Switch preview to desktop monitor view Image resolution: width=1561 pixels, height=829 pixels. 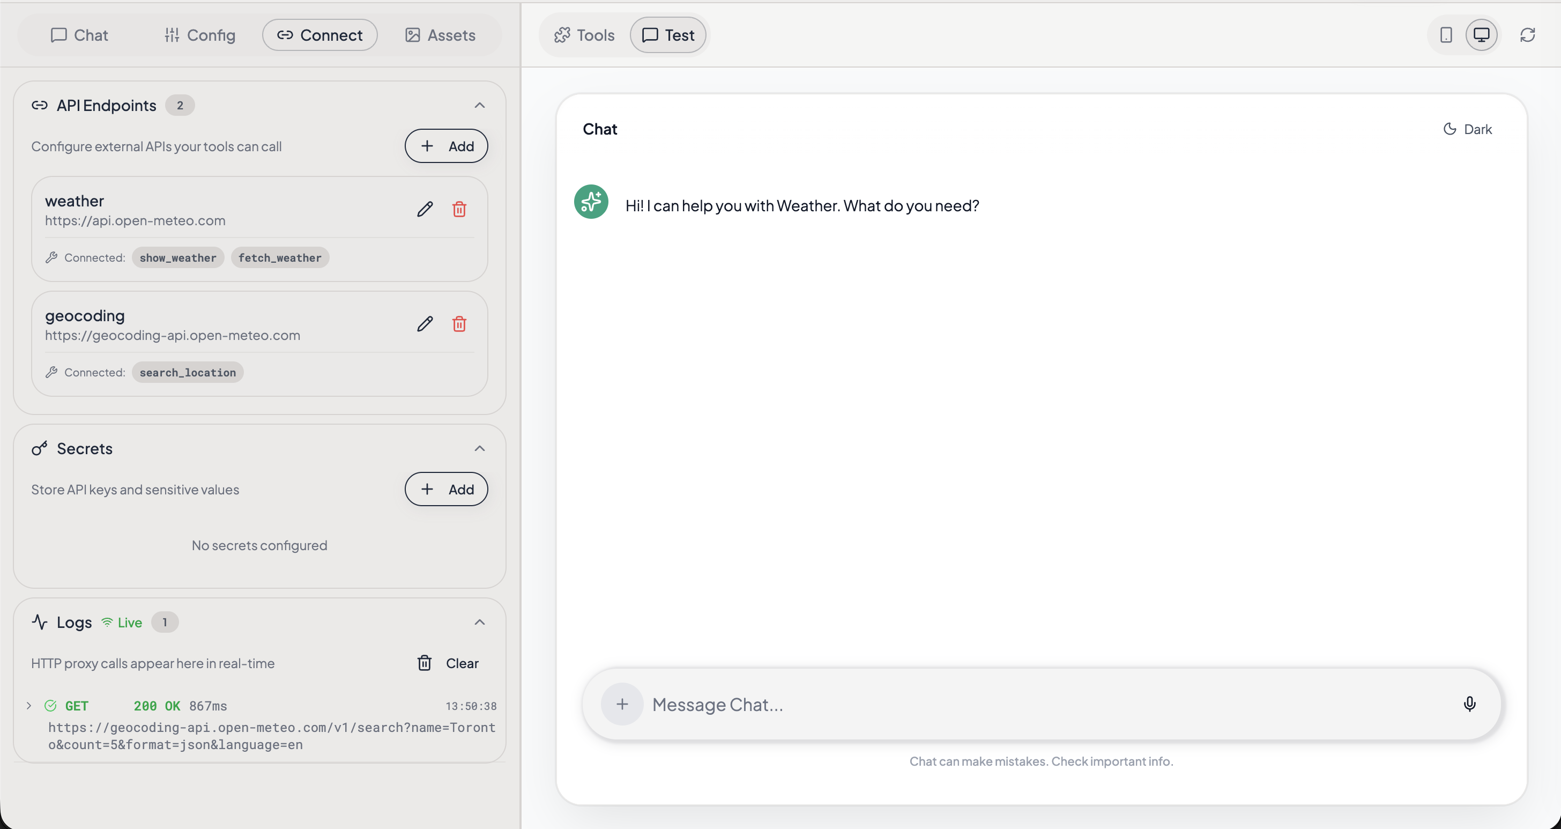click(1481, 35)
